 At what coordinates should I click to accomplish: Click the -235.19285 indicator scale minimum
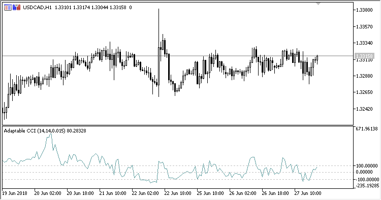(367, 186)
